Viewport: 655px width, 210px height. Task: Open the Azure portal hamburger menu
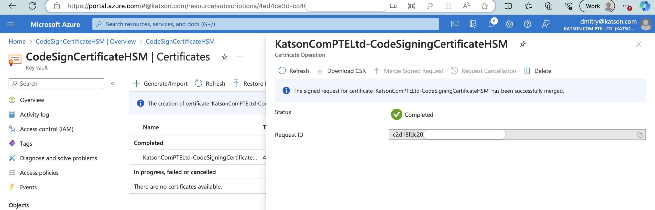pos(10,24)
